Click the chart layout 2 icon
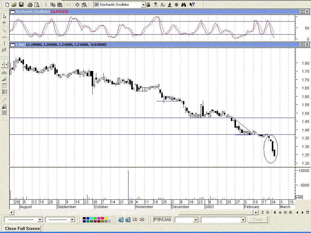Viewport: 311px width, 233px height. (142, 220)
